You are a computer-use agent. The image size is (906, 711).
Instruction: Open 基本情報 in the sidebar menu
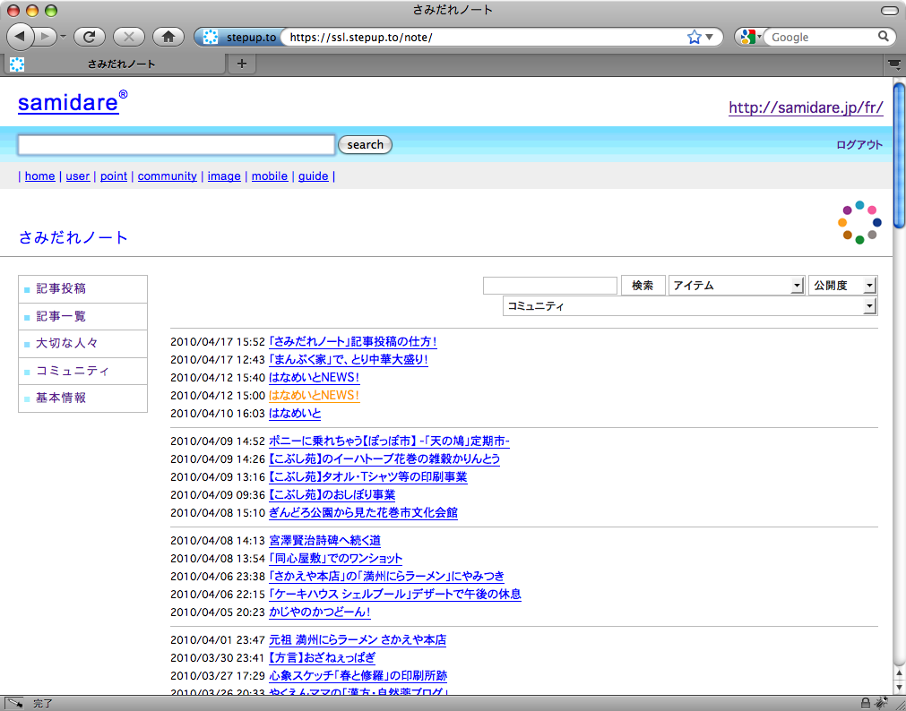point(61,398)
